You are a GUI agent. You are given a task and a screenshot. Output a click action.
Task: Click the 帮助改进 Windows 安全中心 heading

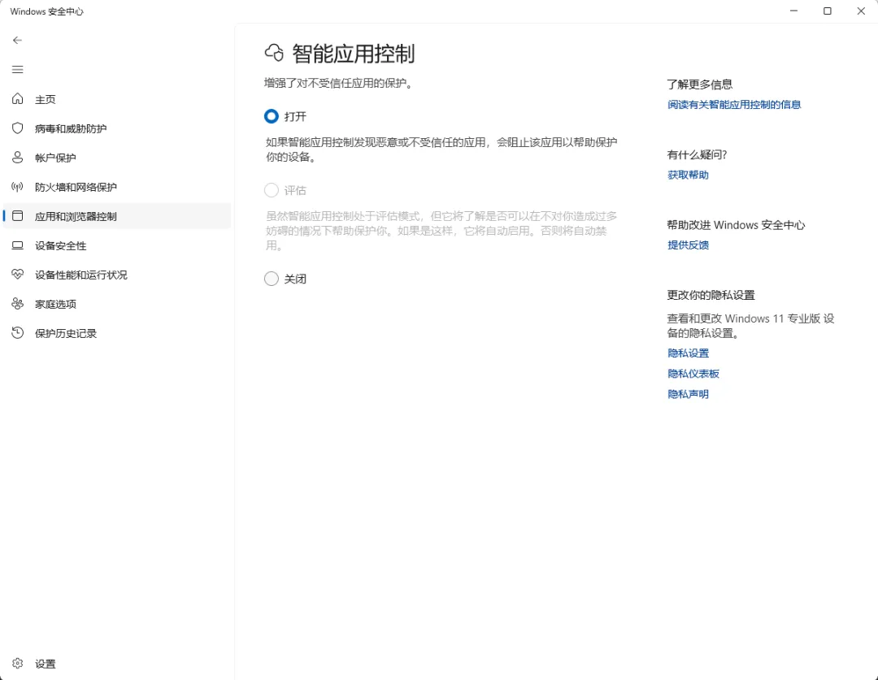pos(737,225)
